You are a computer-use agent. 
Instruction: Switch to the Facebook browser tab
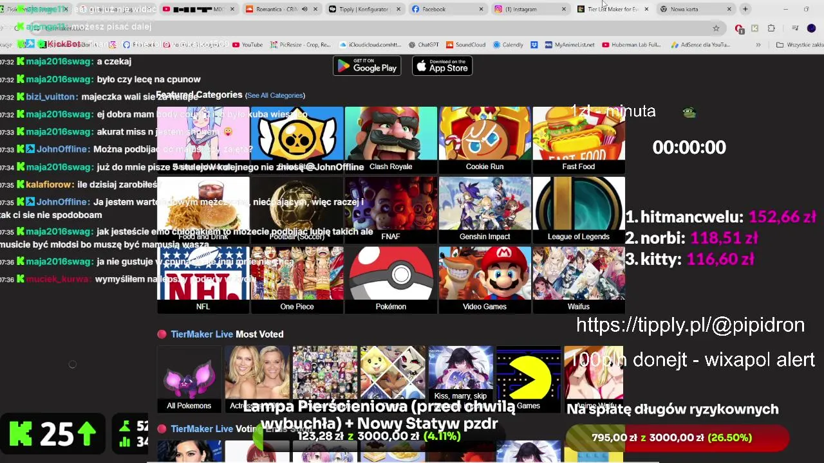448,9
